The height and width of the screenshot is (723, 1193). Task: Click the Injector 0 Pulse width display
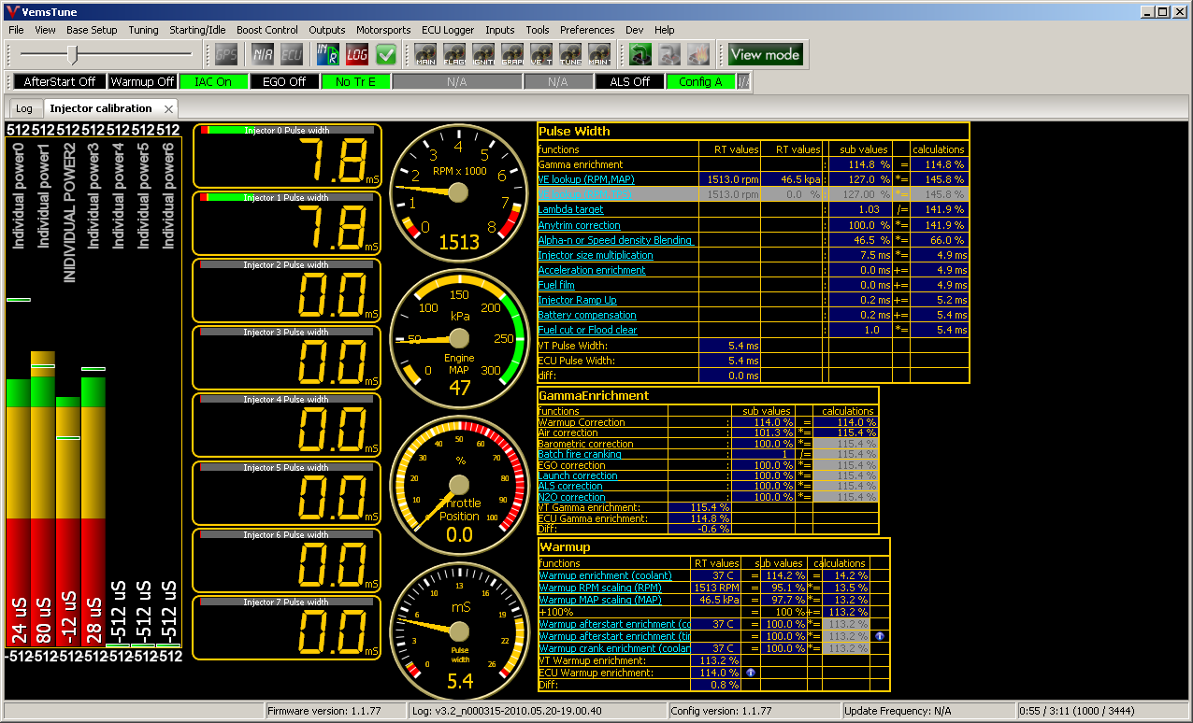pyautogui.click(x=286, y=156)
